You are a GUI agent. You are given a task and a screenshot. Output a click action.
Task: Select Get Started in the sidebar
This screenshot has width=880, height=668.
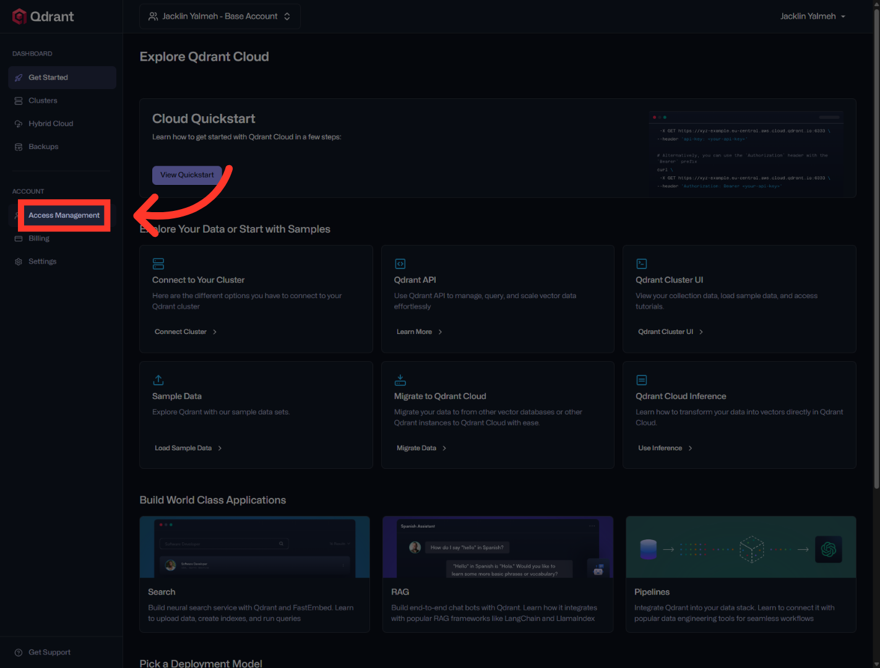[63, 77]
